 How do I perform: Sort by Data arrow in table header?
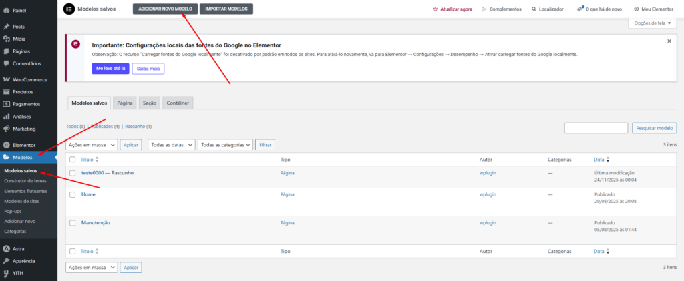coord(608,160)
